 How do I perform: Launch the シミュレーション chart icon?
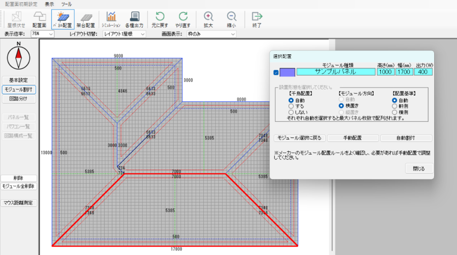[111, 20]
